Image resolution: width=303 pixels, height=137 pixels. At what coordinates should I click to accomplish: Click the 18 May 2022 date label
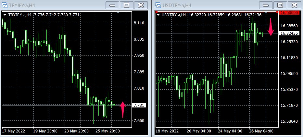pos(167,131)
